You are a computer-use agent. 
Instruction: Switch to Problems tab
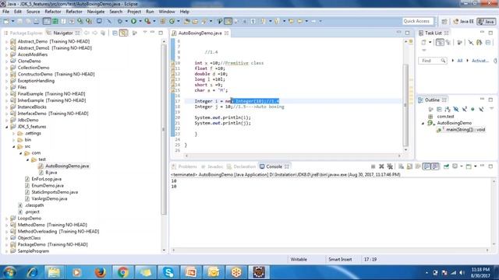pos(185,166)
